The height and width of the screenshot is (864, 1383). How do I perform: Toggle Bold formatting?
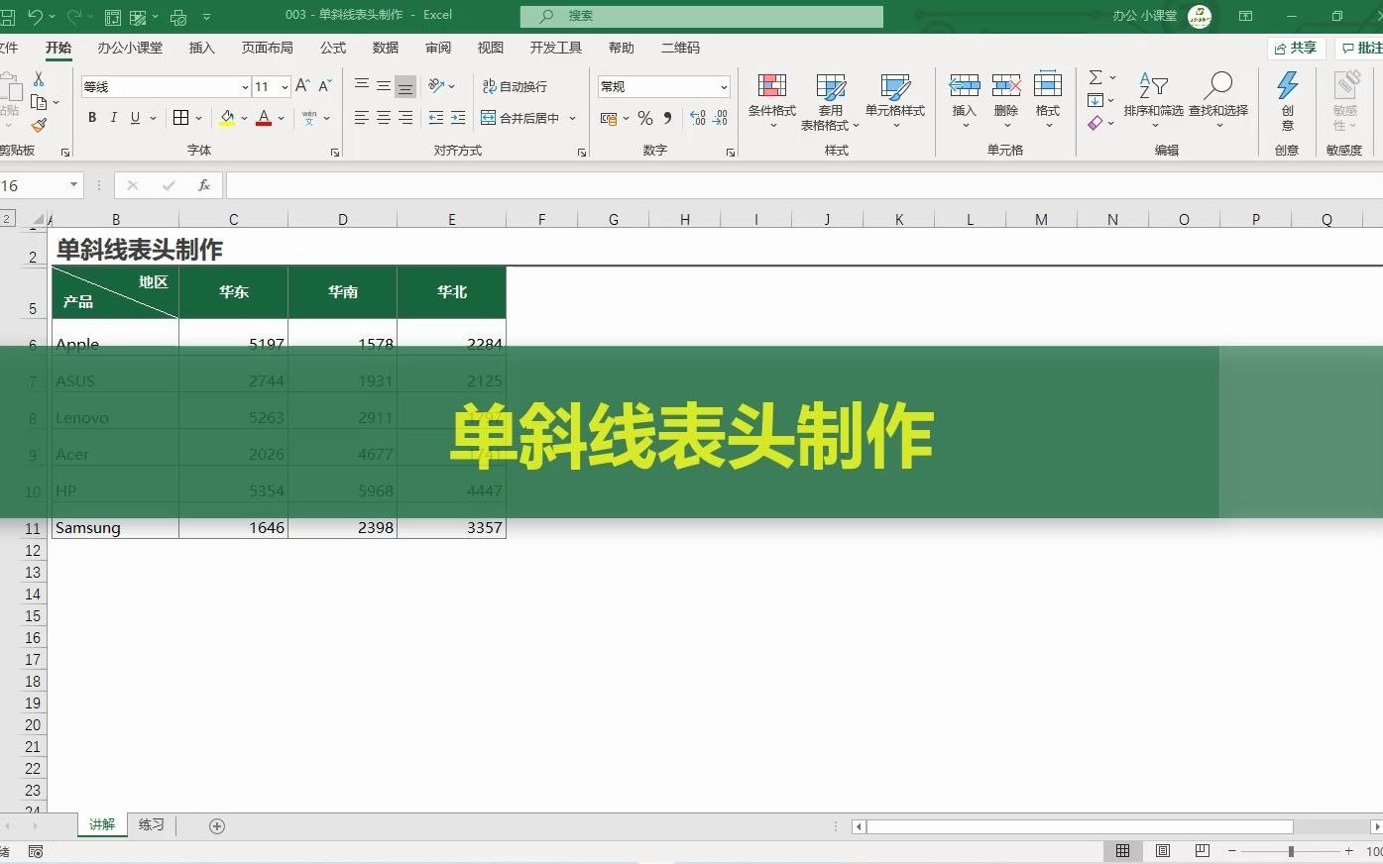point(92,118)
